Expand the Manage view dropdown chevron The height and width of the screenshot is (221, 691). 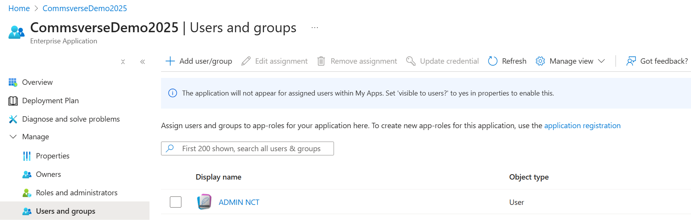click(602, 61)
